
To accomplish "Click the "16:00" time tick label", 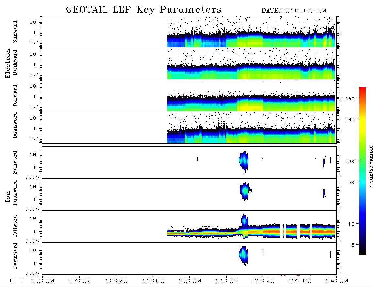I will tap(43, 281).
